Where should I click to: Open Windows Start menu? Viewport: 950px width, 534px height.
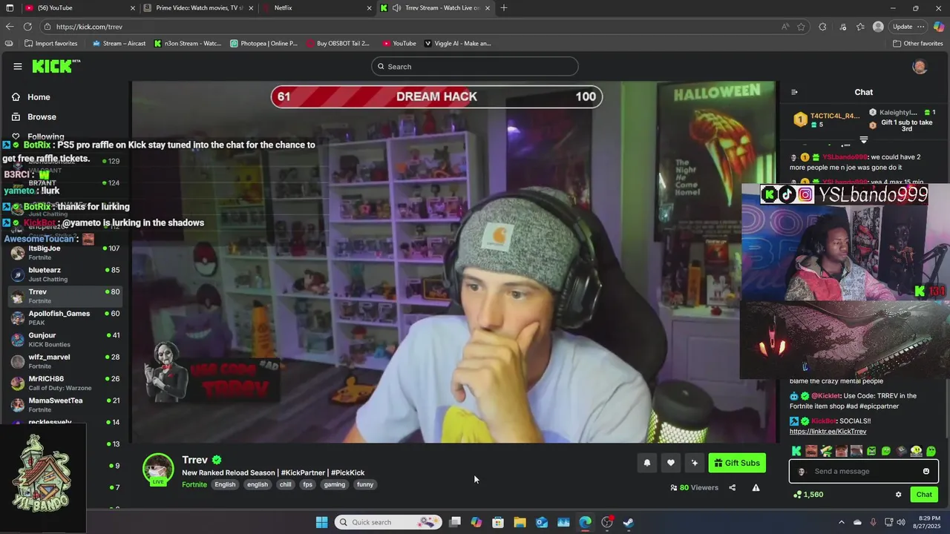point(321,522)
